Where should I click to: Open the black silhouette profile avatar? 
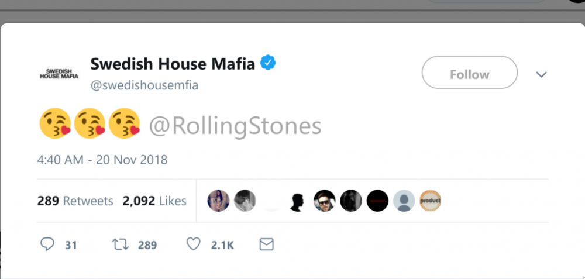(x=298, y=201)
